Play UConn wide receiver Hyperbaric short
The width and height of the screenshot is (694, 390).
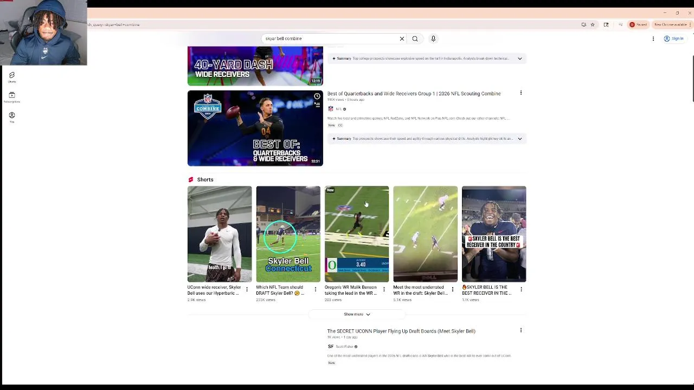coord(220,234)
